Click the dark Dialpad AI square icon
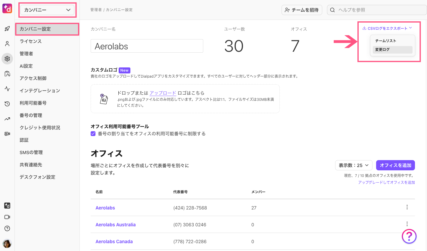Viewport: 427px width, 251px height. click(x=7, y=206)
